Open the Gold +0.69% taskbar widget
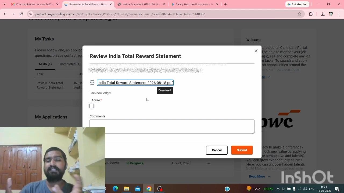 tap(259, 189)
